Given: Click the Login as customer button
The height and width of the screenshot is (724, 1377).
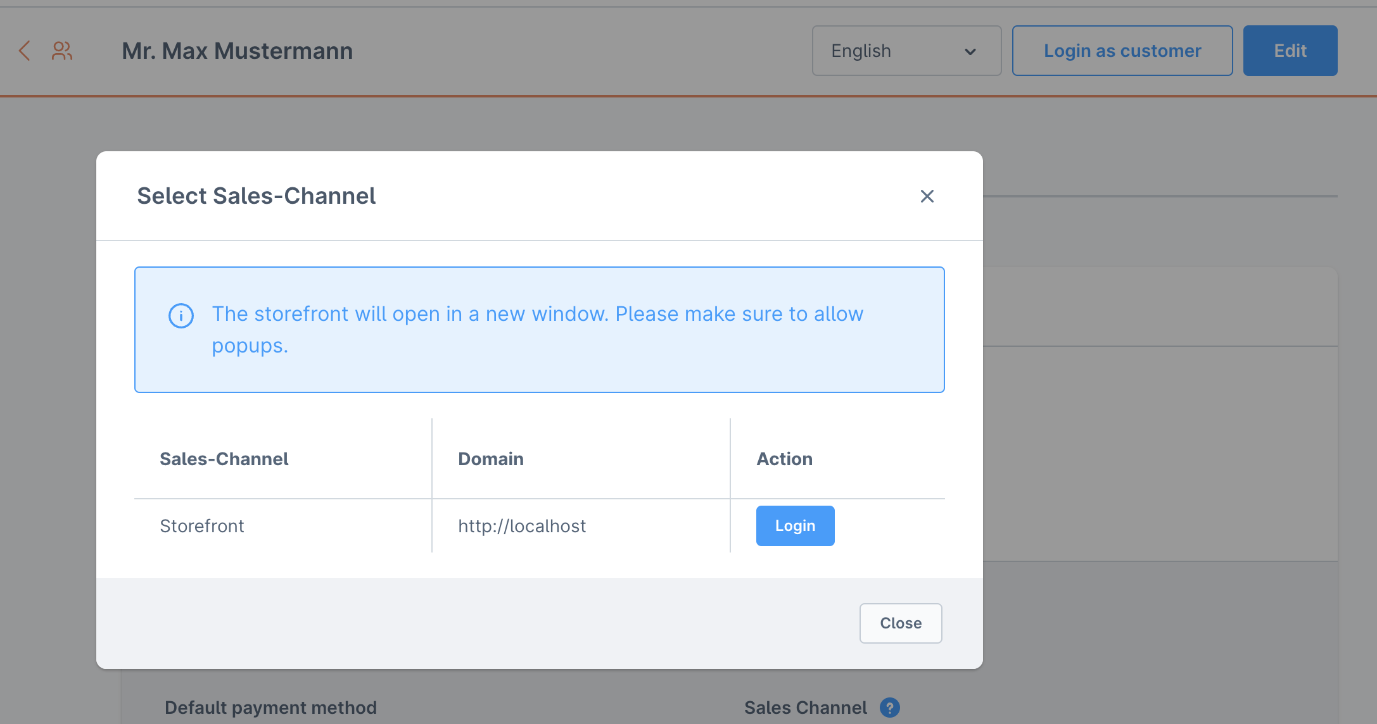Looking at the screenshot, I should [1122, 51].
